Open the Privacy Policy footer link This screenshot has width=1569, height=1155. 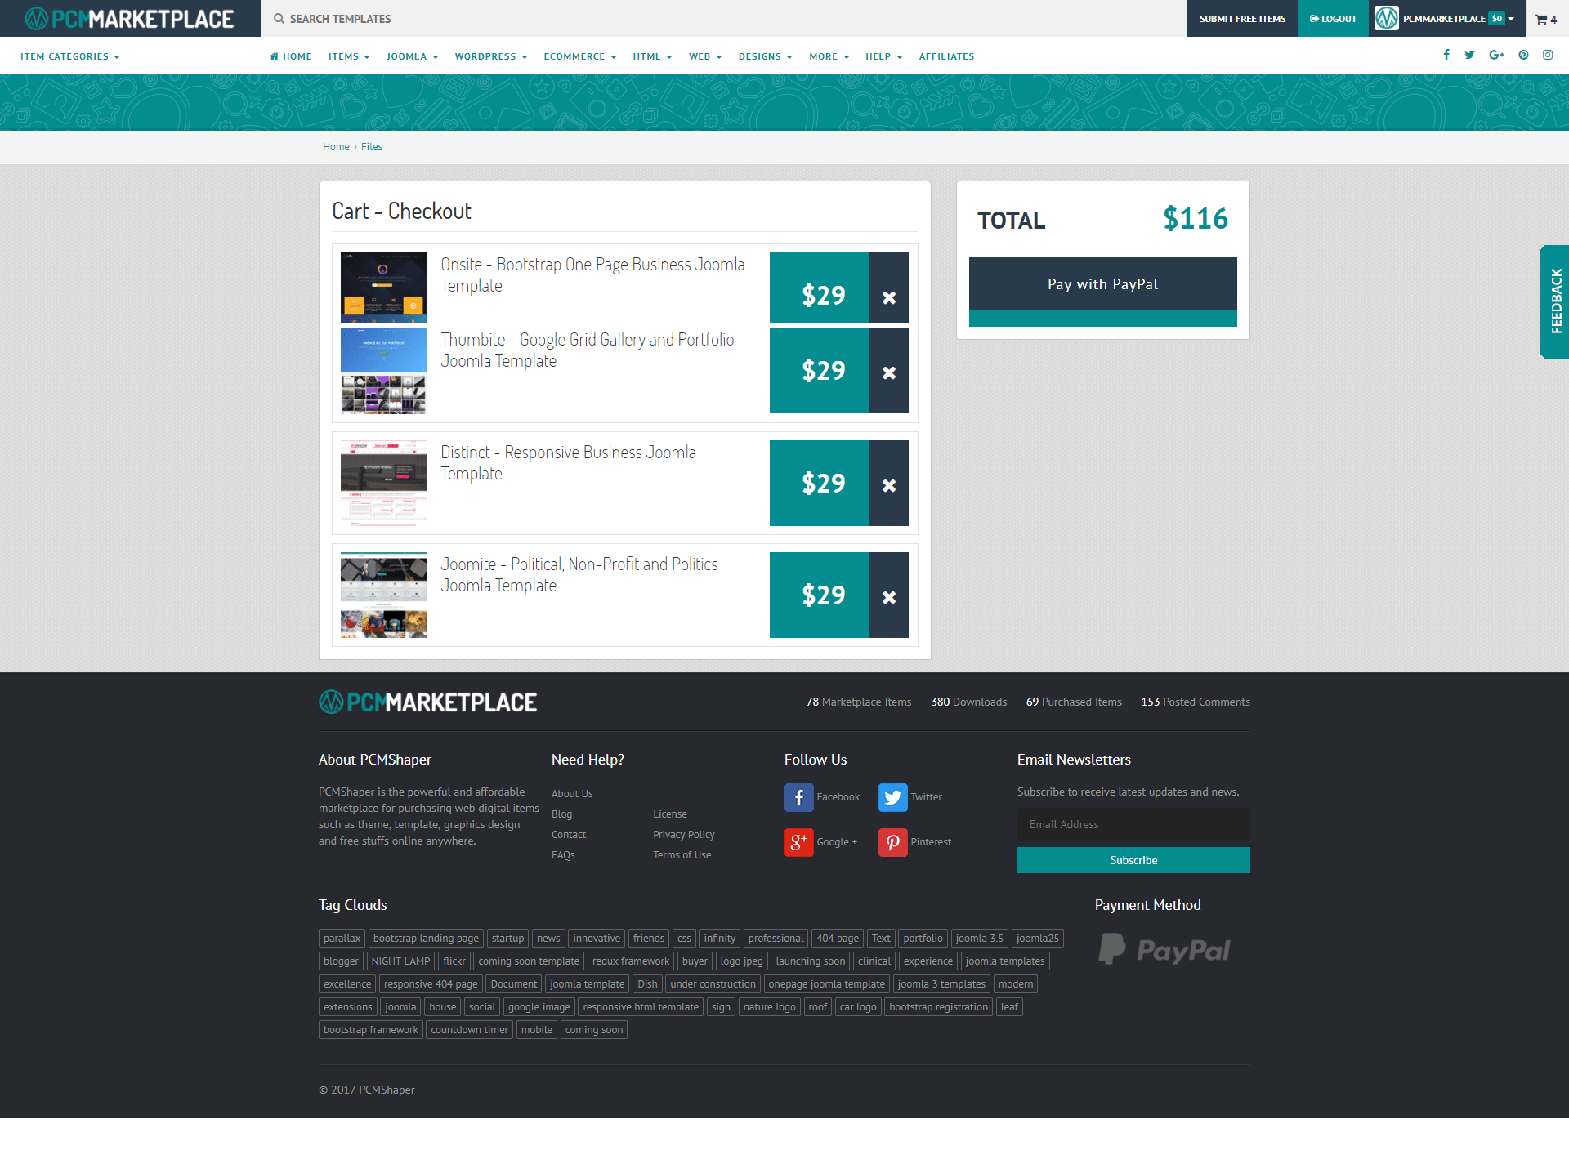click(684, 835)
